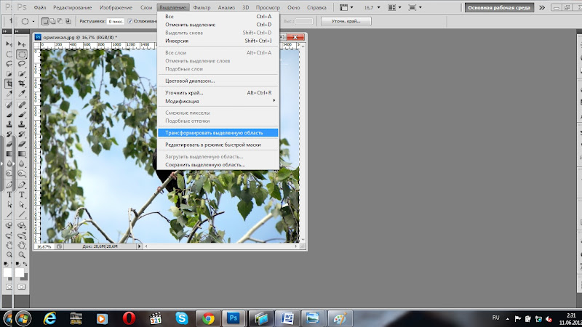Enable New selection mode in options bar
Screen dimensions: 582x327
tap(45, 21)
